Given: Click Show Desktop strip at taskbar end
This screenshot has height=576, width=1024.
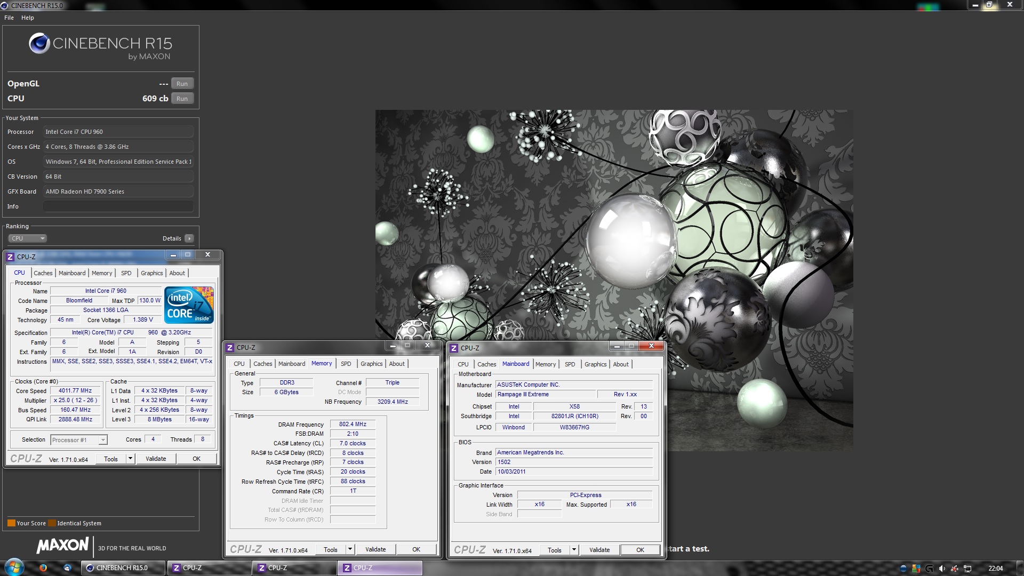Looking at the screenshot, I should click(1020, 568).
